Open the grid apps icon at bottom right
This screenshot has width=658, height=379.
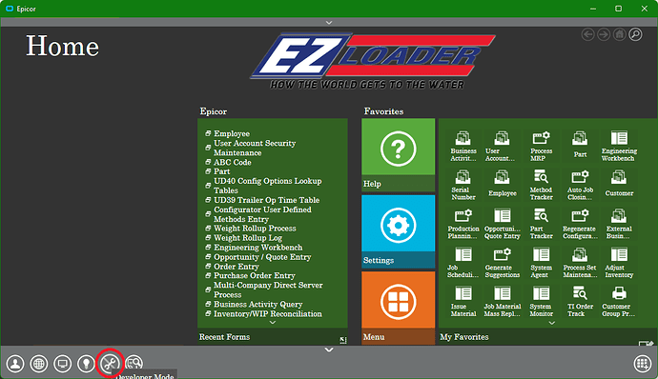pos(642,363)
